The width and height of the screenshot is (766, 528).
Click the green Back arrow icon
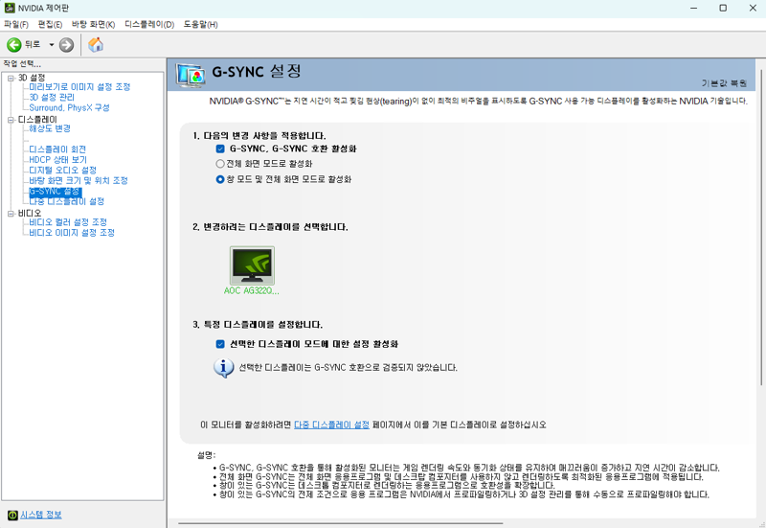click(x=13, y=45)
